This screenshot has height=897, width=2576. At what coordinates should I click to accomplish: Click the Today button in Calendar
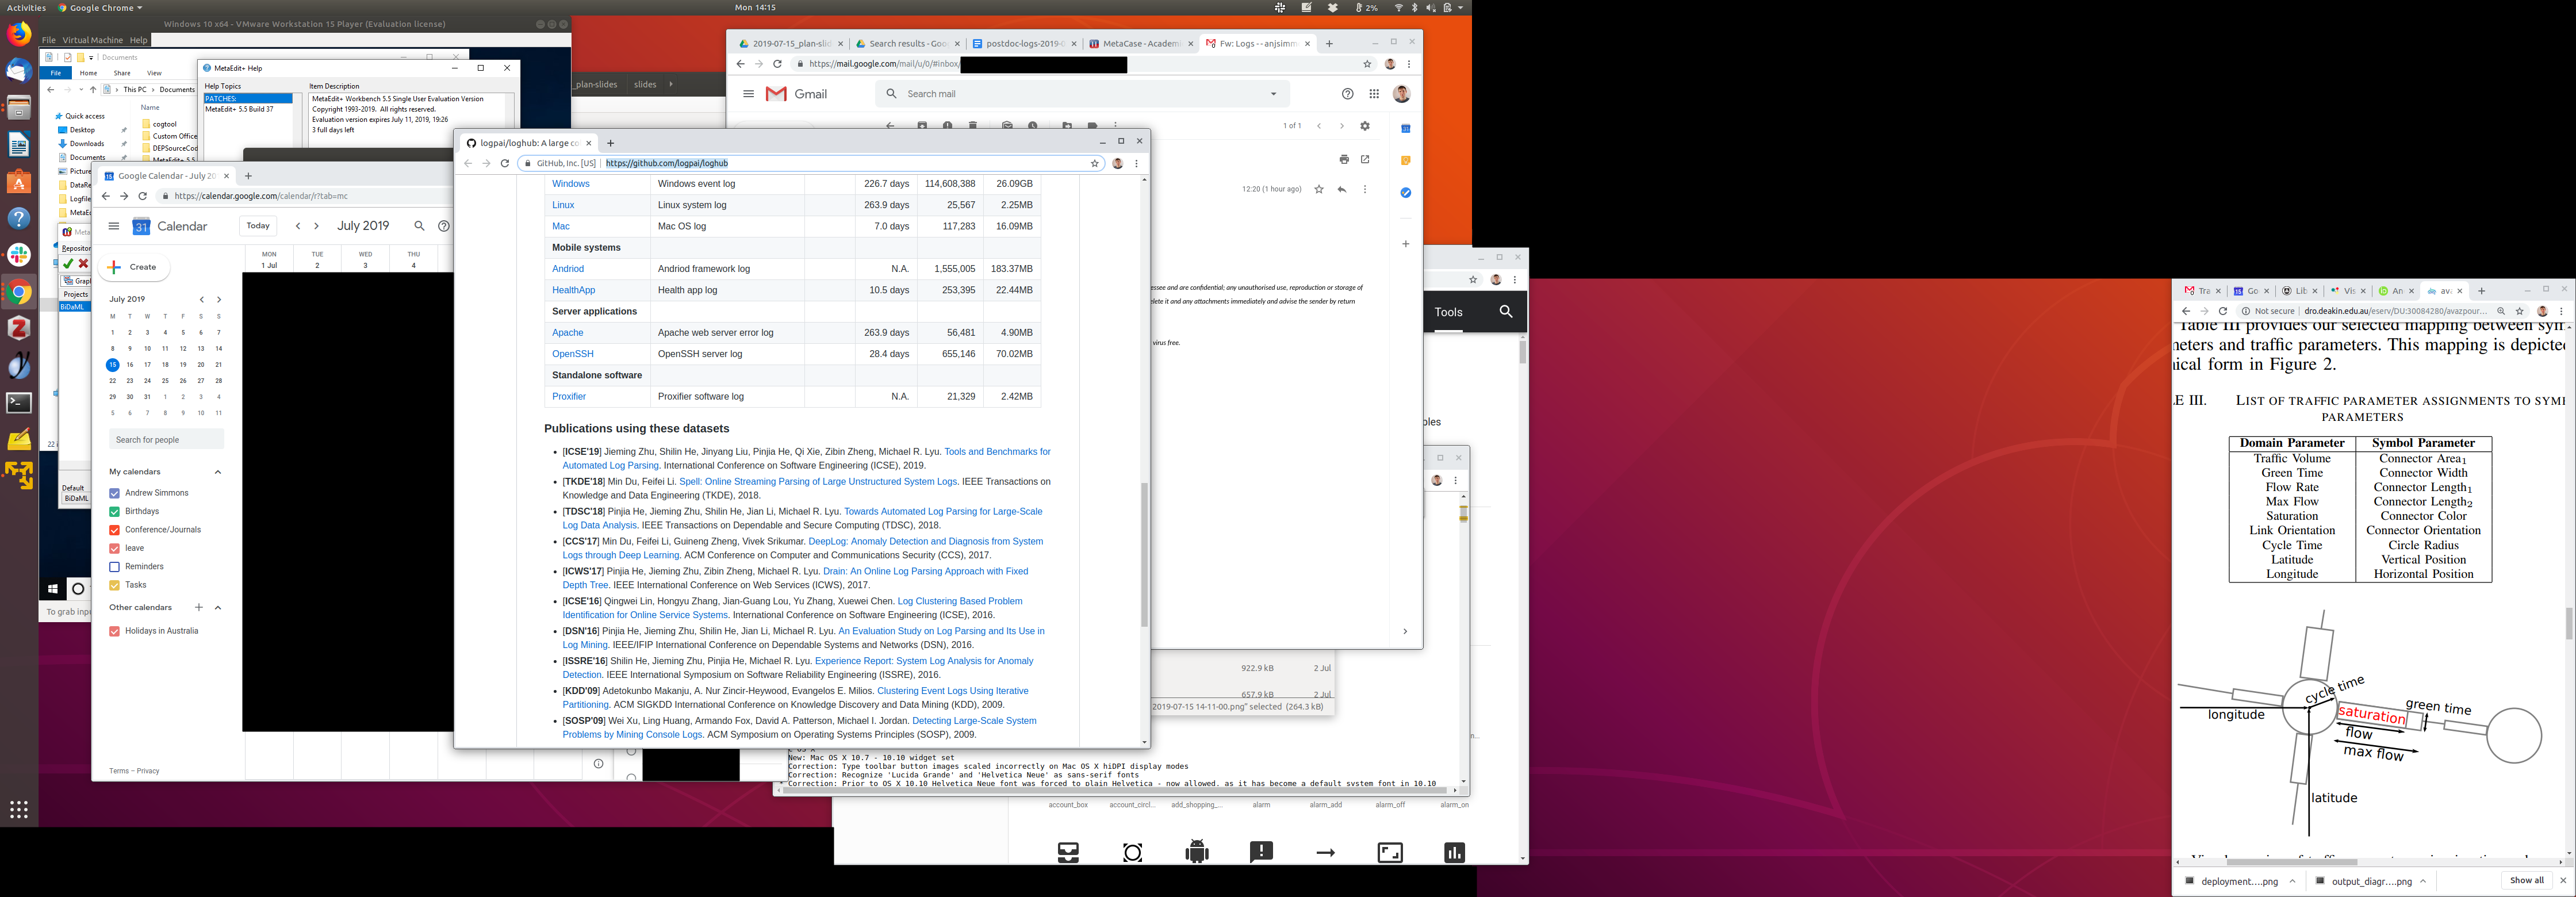(x=258, y=226)
